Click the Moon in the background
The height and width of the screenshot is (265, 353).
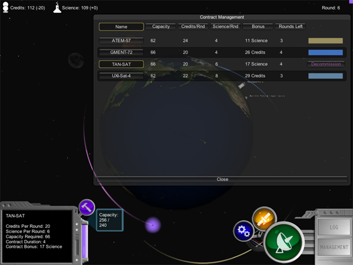tap(76, 61)
